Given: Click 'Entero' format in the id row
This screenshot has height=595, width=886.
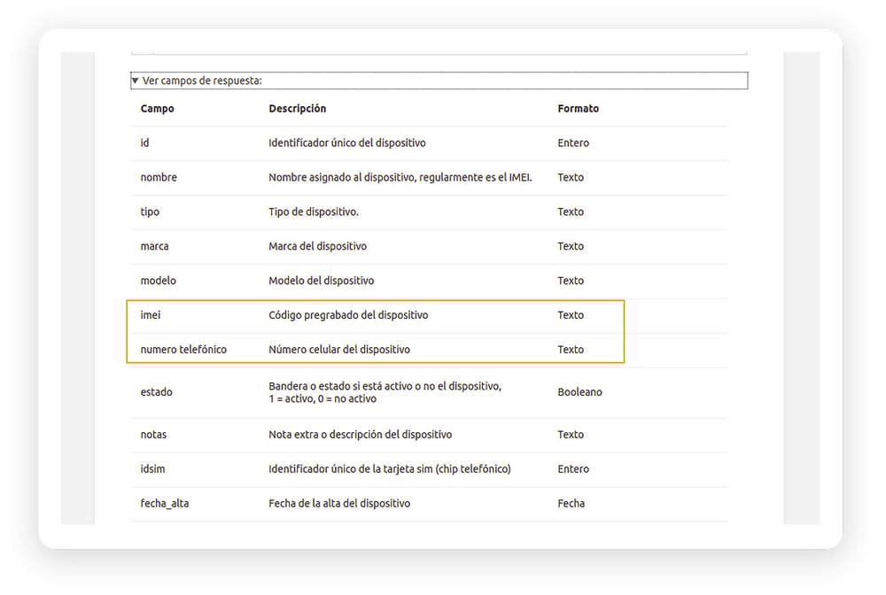Looking at the screenshot, I should [x=573, y=143].
